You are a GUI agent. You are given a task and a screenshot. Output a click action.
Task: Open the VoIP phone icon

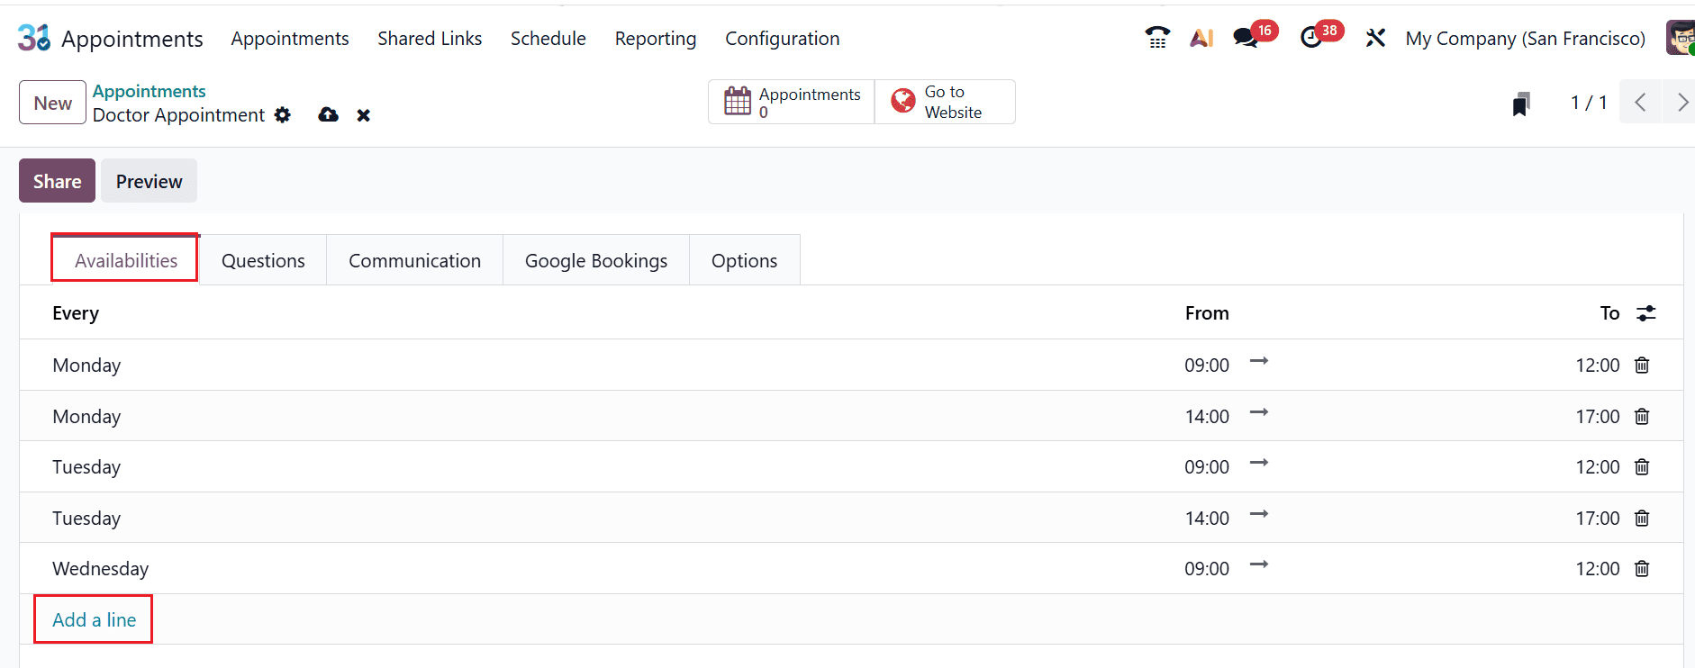coord(1157,38)
